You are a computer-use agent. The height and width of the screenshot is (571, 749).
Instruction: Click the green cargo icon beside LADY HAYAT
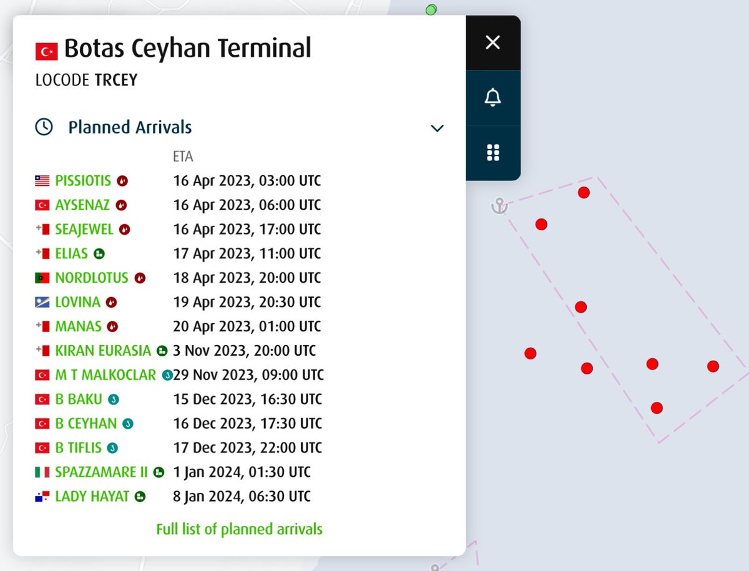click(140, 497)
